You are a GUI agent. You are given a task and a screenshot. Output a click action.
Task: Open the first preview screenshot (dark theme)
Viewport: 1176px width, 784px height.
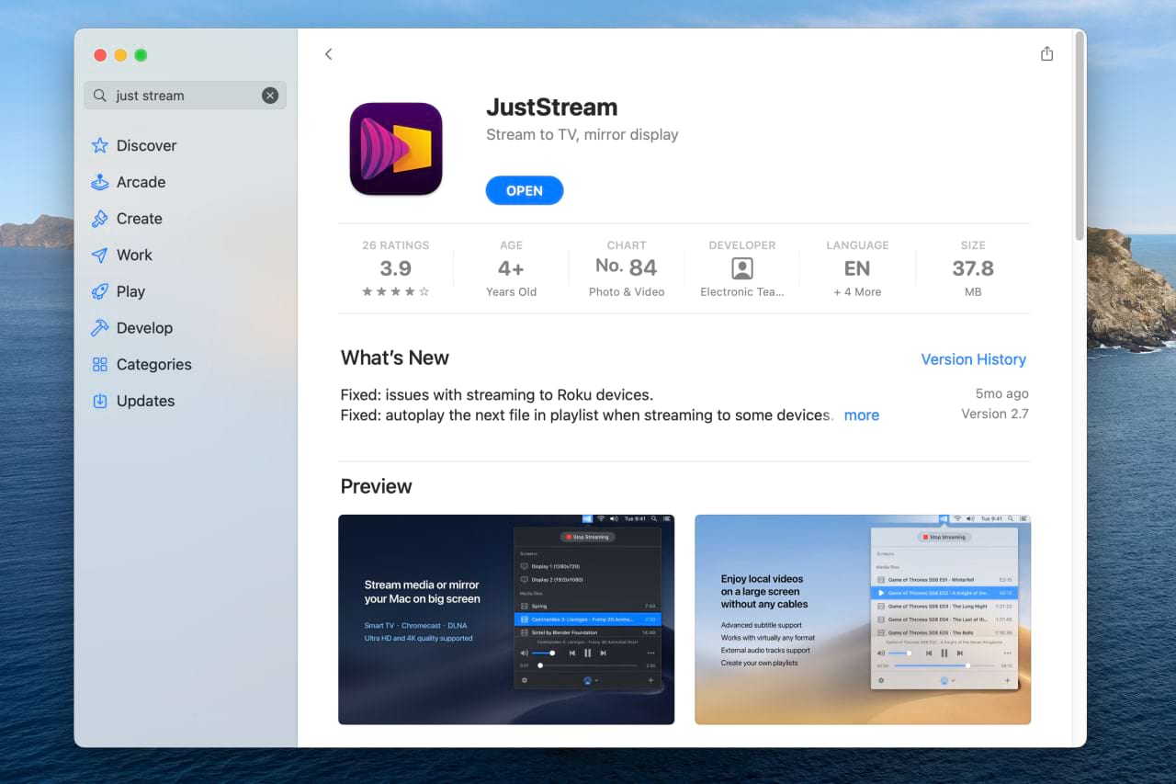click(x=506, y=619)
